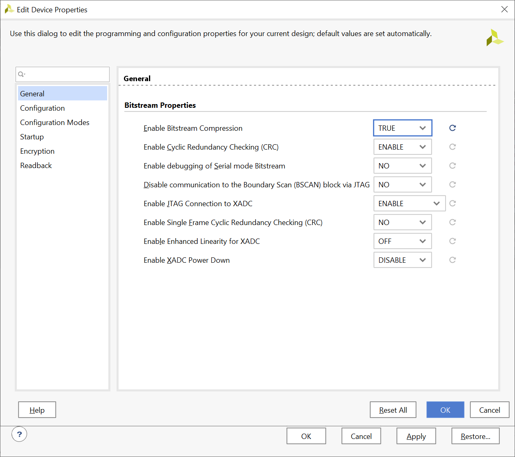Viewport: 515px width, 457px height.
Task: Reset Serial mode Bitstream debugging value
Action: [453, 166]
